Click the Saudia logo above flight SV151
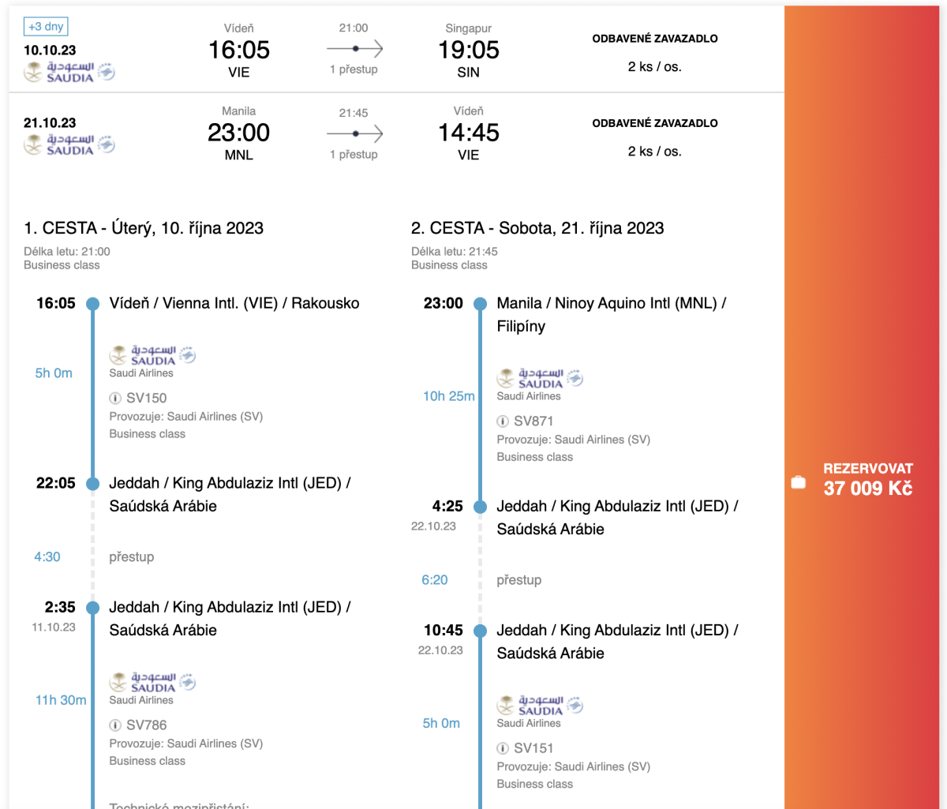Image resolution: width=947 pixels, height=809 pixels. pos(540,706)
